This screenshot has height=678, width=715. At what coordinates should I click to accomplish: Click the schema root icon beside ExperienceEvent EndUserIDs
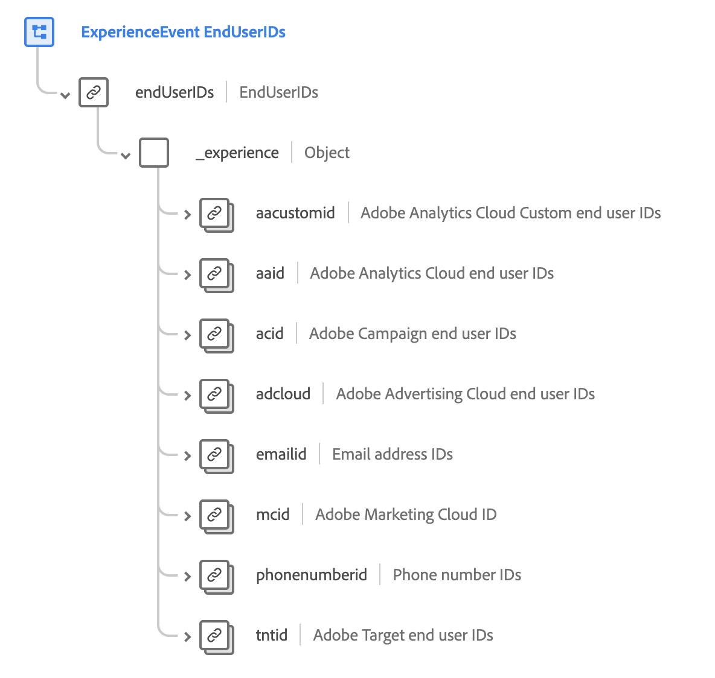(39, 32)
